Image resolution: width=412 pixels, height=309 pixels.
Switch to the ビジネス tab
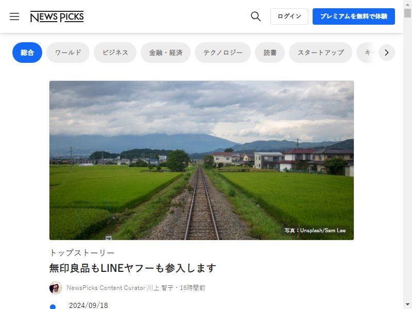[x=115, y=53]
